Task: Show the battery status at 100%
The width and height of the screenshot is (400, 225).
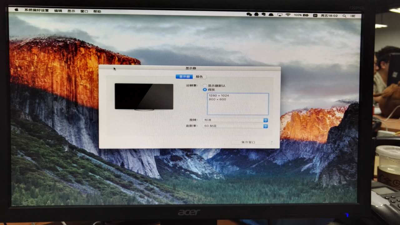Action: click(x=302, y=15)
